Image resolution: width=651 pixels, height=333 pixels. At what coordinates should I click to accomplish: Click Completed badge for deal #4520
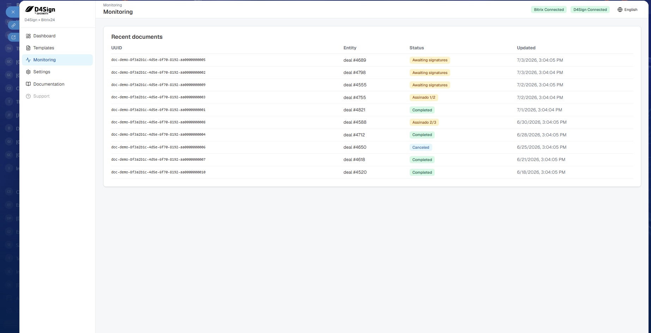click(x=422, y=172)
